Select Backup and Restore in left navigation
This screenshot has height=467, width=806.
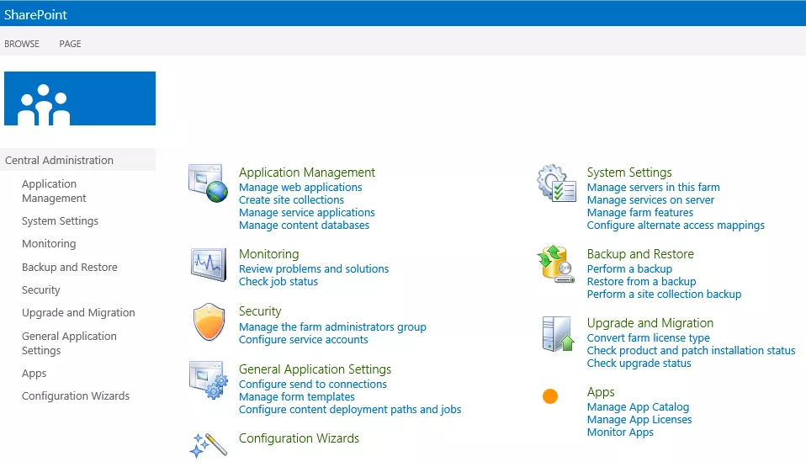click(69, 267)
